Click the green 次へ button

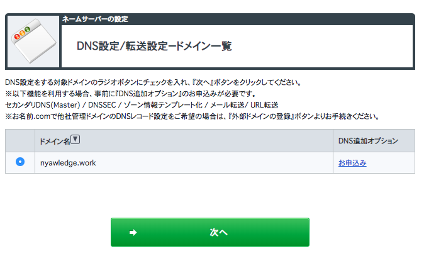(210, 232)
